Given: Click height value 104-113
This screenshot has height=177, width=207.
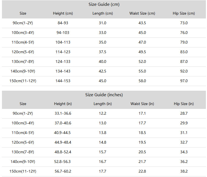Looking at the screenshot, I should 63,42.
